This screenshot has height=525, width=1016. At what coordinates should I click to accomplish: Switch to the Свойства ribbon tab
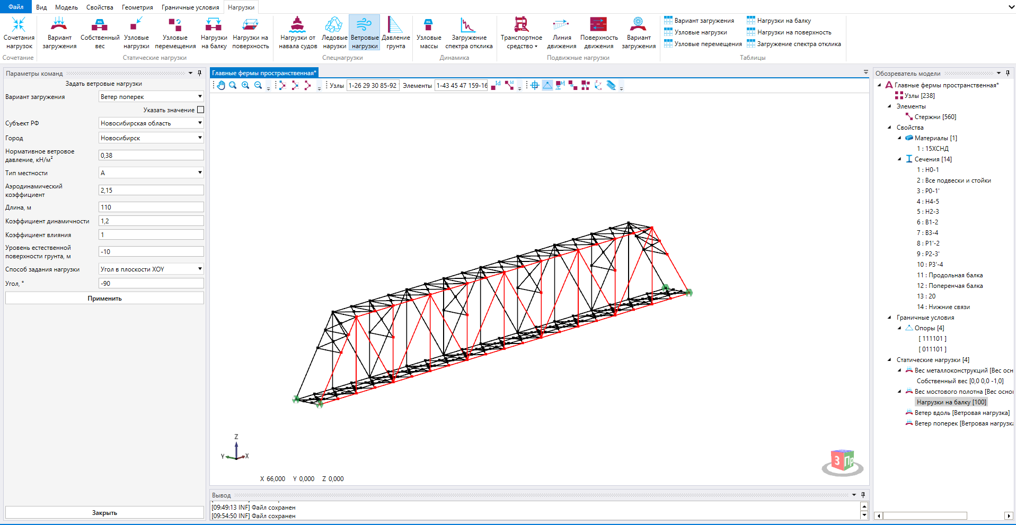tap(100, 7)
